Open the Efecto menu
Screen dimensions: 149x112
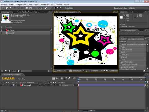[36, 5]
